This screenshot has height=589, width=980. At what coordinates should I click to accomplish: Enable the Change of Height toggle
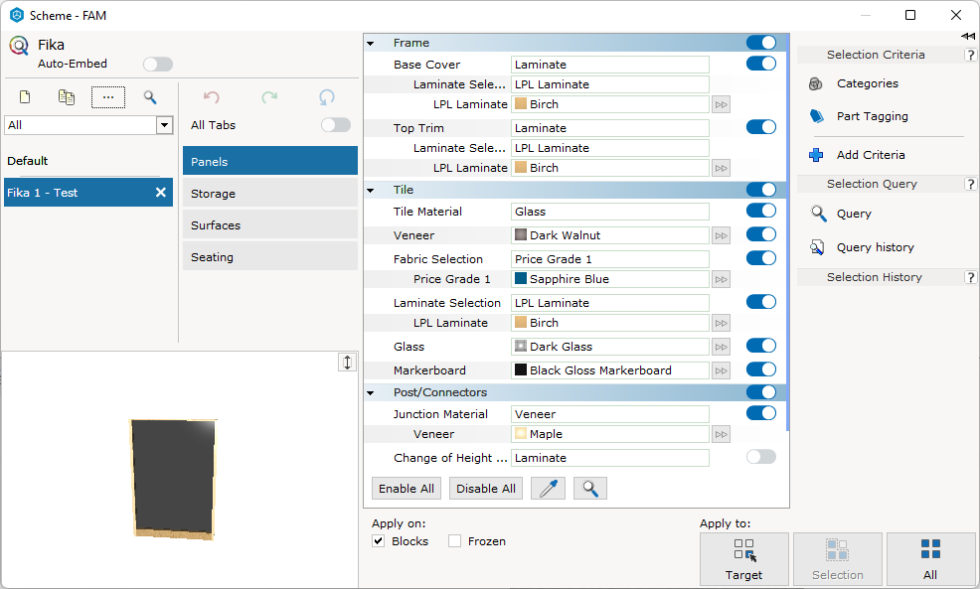[x=760, y=457]
